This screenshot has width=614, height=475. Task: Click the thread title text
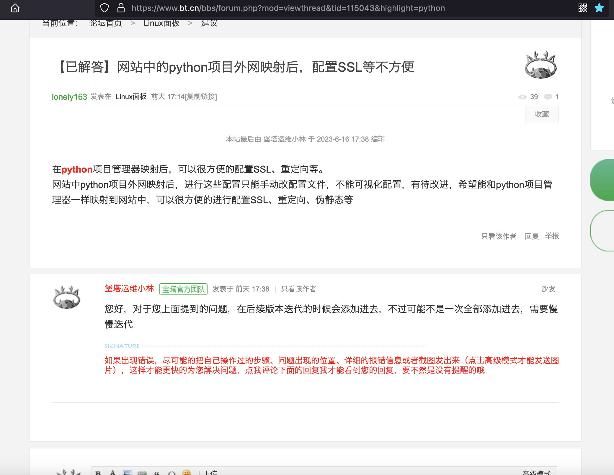pyautogui.click(x=234, y=67)
